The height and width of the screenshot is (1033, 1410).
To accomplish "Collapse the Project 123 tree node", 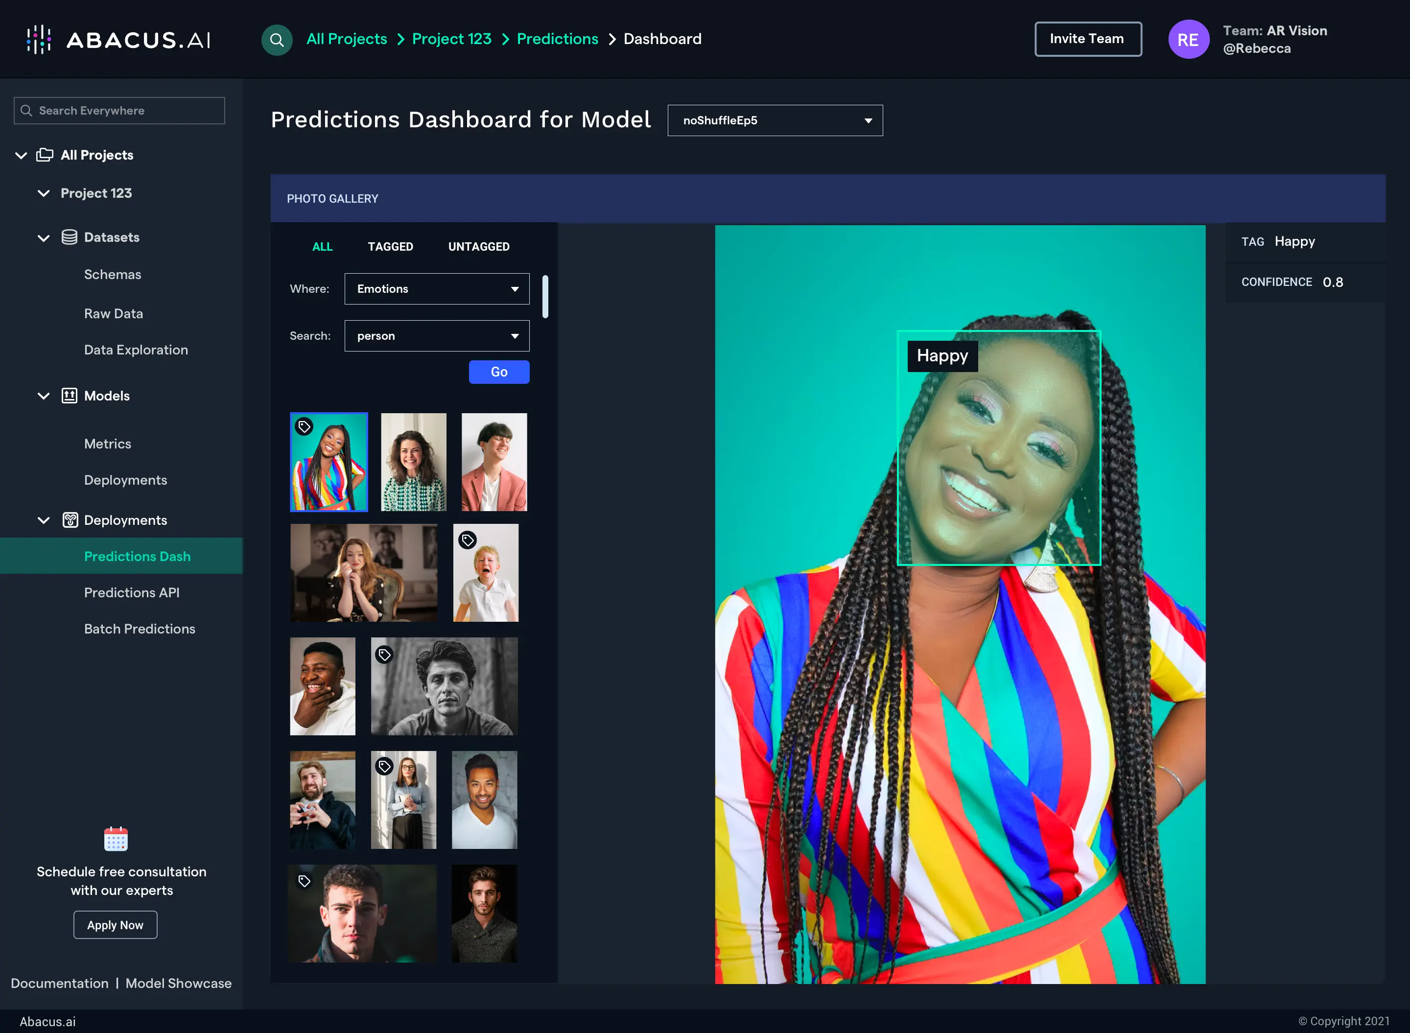I will (43, 193).
